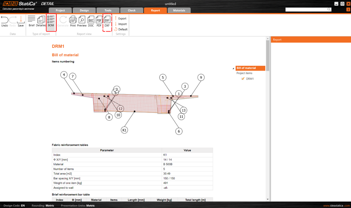Open the Materials tab
Screen dimensions: 351x208
(179, 10)
